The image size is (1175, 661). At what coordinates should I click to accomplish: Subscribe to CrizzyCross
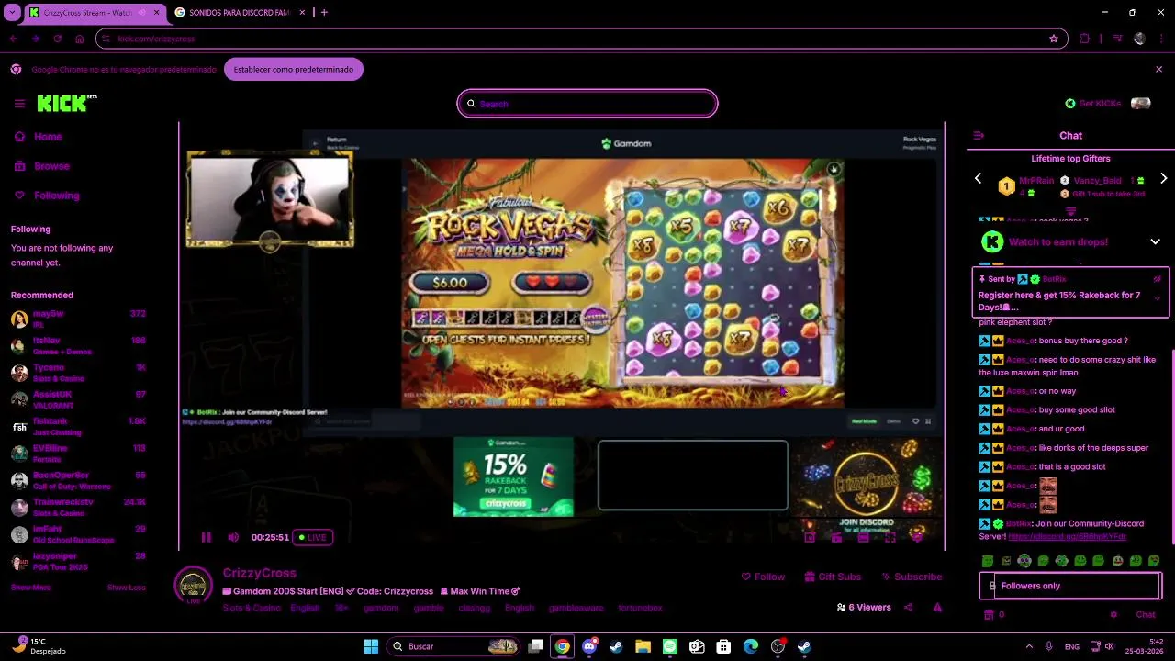pyautogui.click(x=912, y=577)
